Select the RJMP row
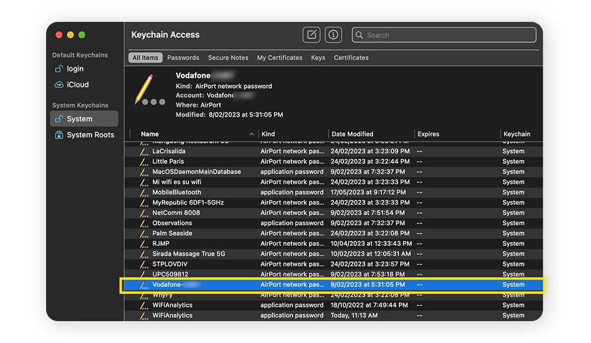This screenshot has height=343, width=591. click(x=333, y=244)
